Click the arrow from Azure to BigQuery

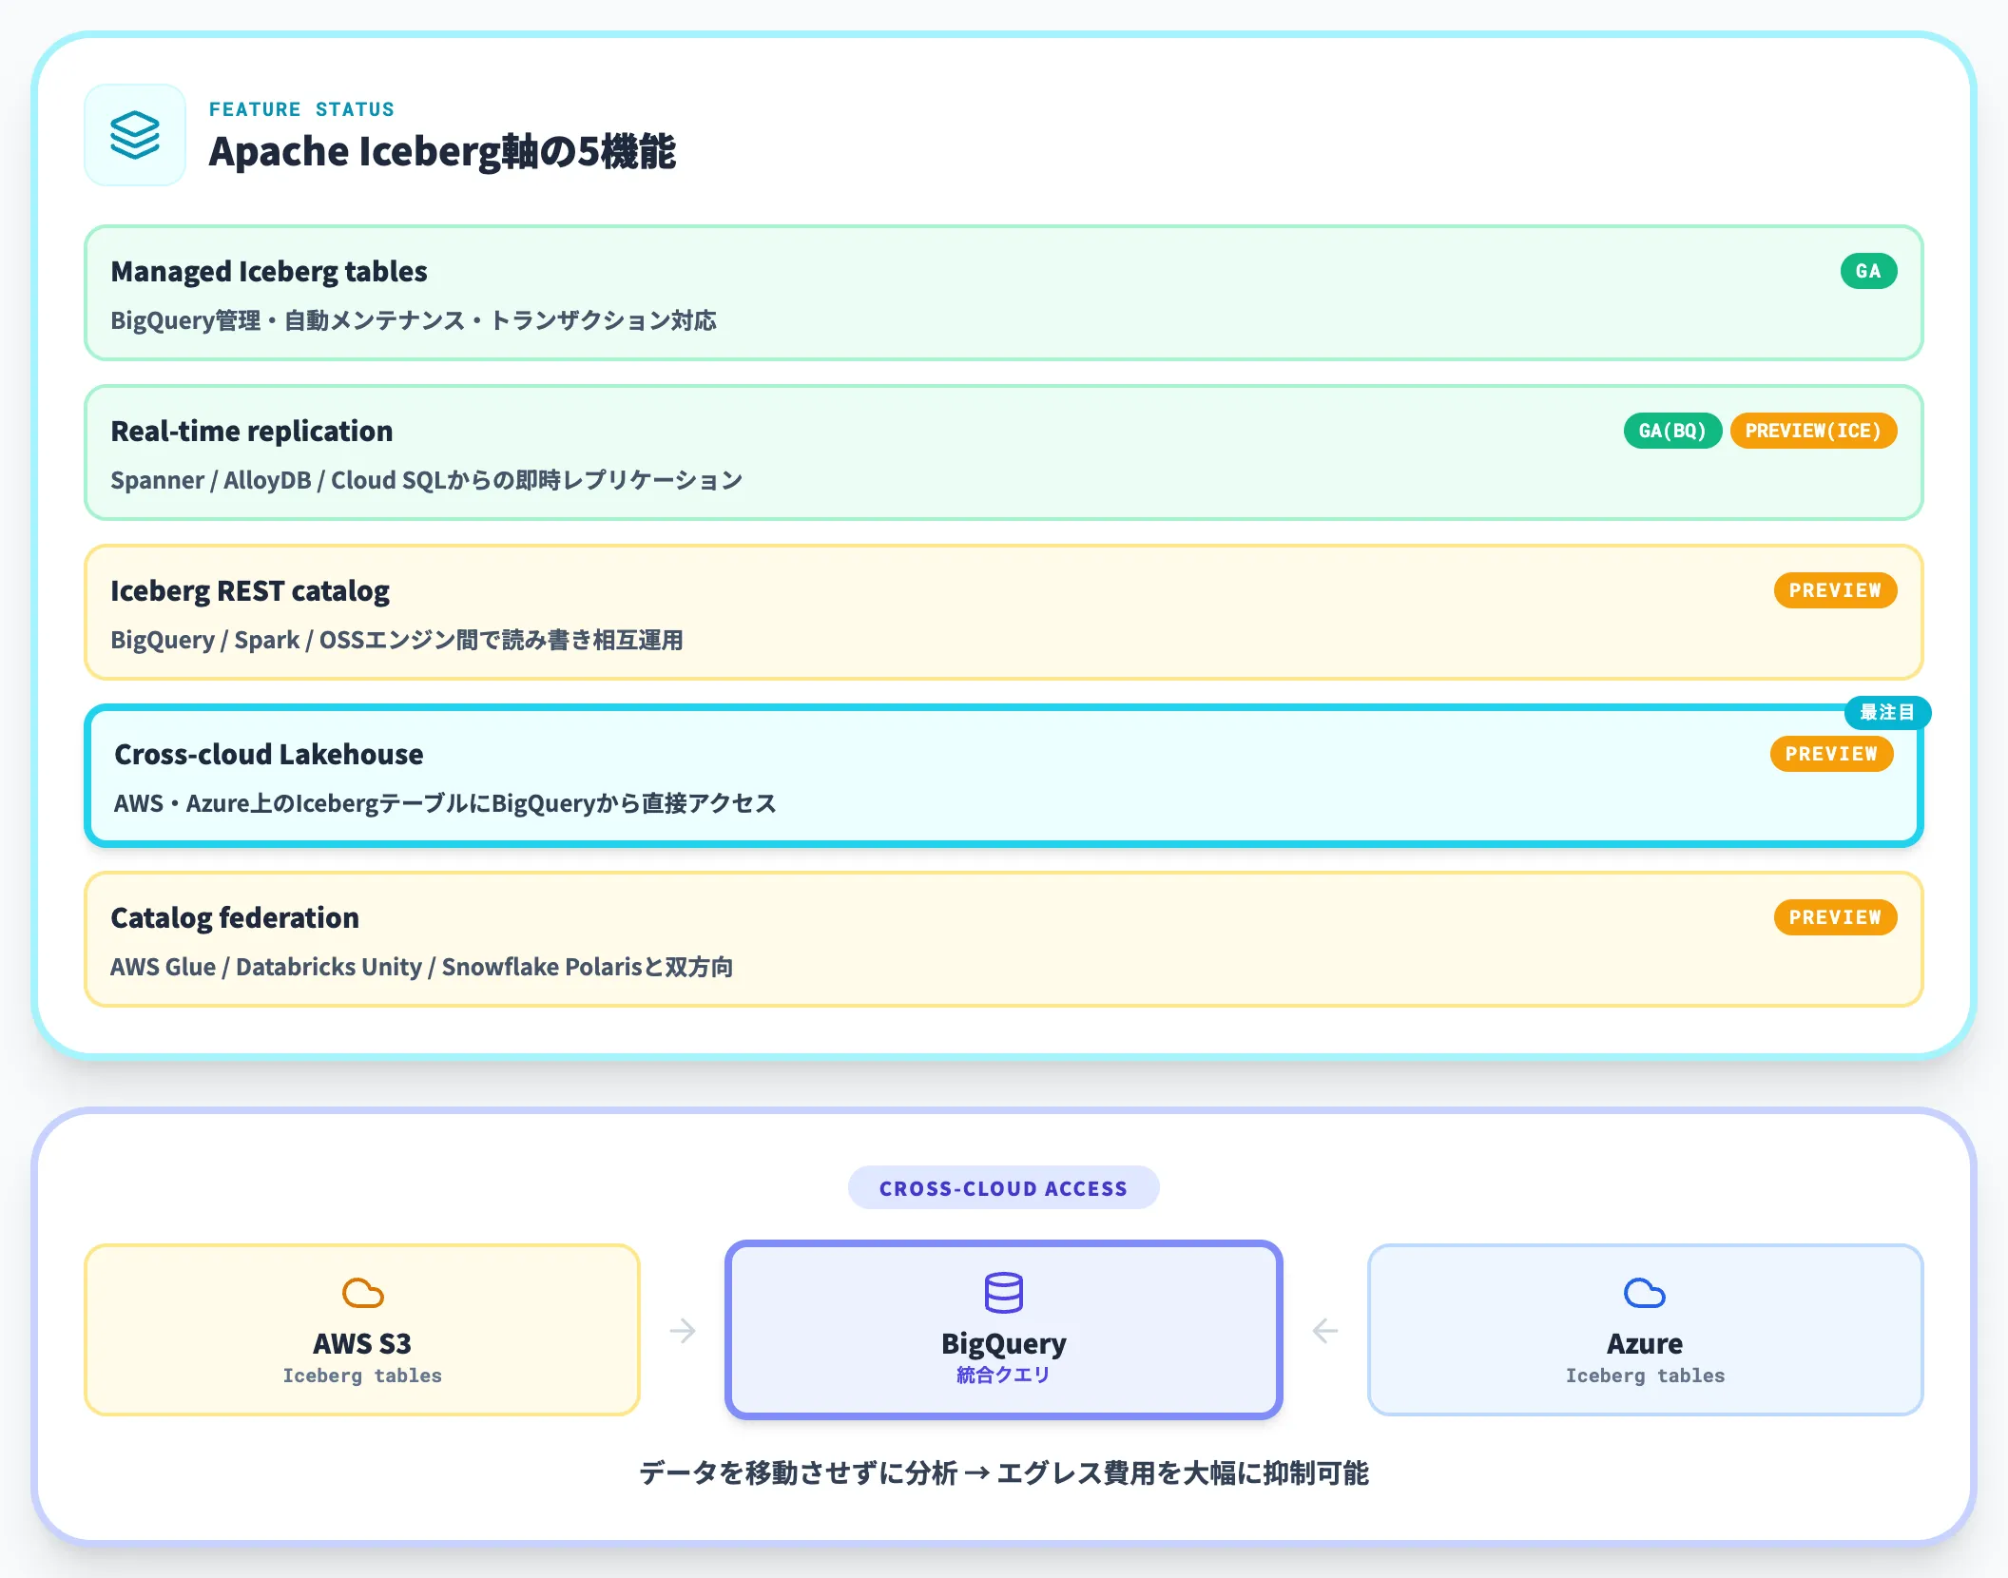[1324, 1330]
